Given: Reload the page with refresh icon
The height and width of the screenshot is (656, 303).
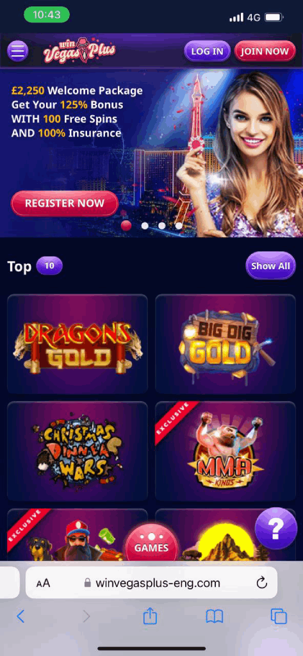Looking at the screenshot, I should click(x=261, y=582).
